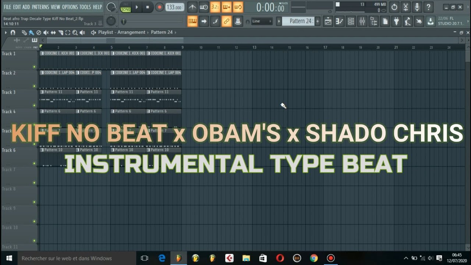The image size is (471, 265).
Task: Open playlist options arrow menu
Action: click(6, 33)
